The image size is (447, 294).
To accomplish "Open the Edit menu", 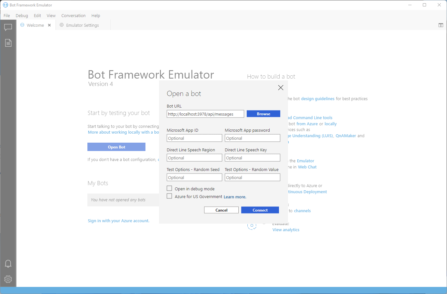I will tap(37, 15).
